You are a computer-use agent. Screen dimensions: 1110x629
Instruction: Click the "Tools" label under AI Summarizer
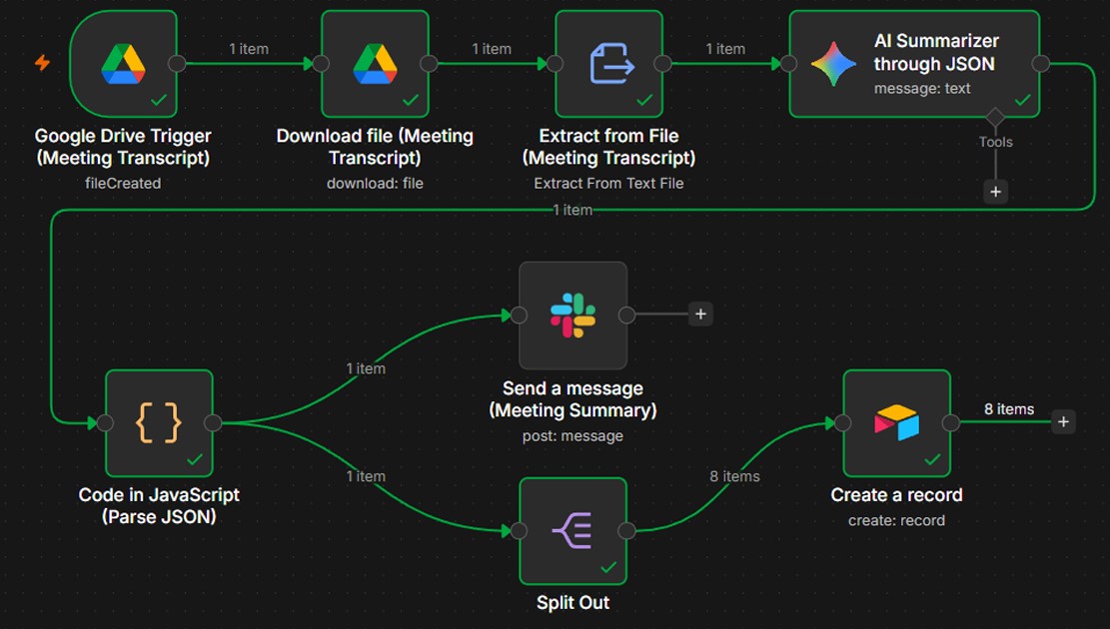coord(995,142)
